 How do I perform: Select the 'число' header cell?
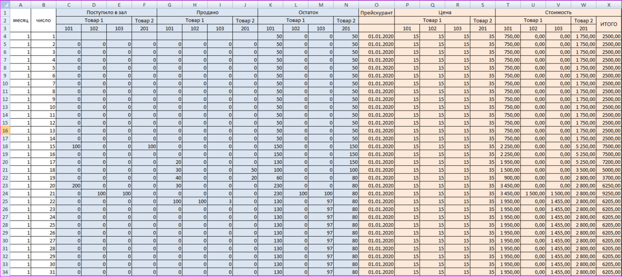tap(43, 20)
